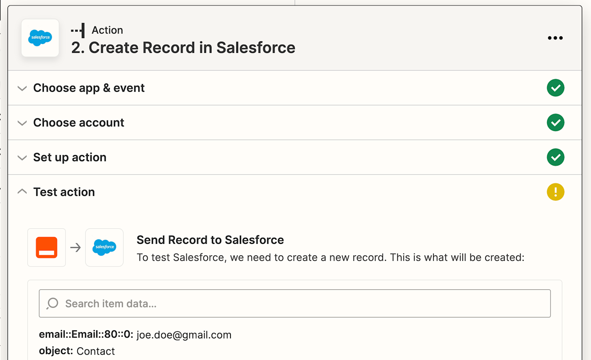Click the orange source app icon
This screenshot has height=360, width=591.
(x=46, y=248)
